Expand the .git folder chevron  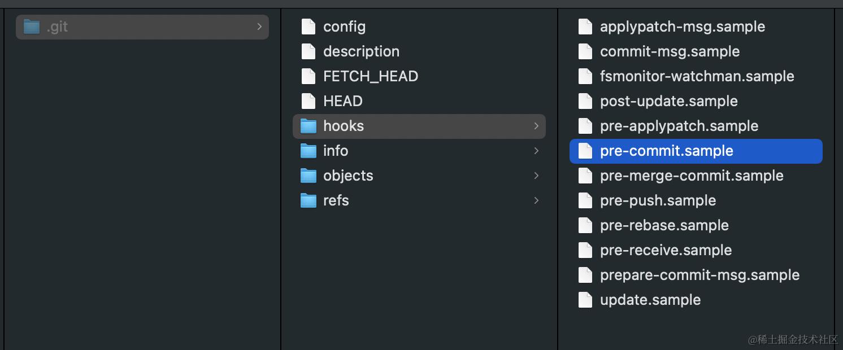pos(259,27)
